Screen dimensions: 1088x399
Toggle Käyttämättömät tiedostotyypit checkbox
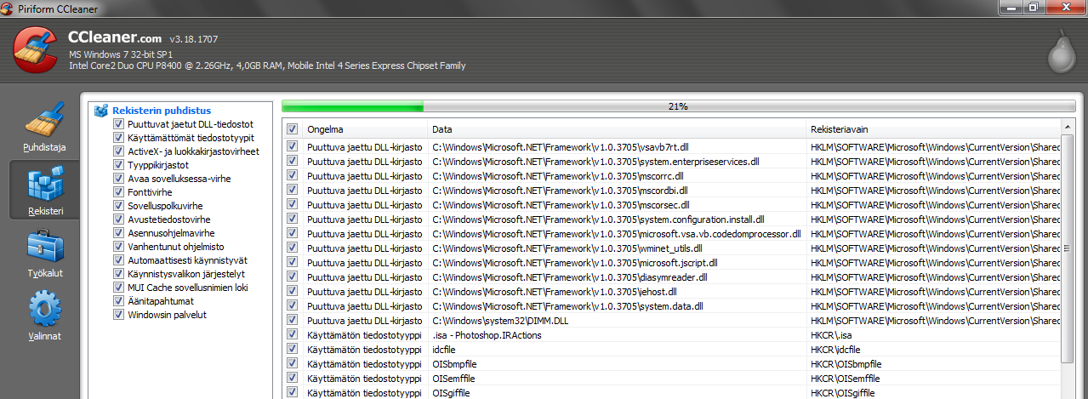pos(118,138)
